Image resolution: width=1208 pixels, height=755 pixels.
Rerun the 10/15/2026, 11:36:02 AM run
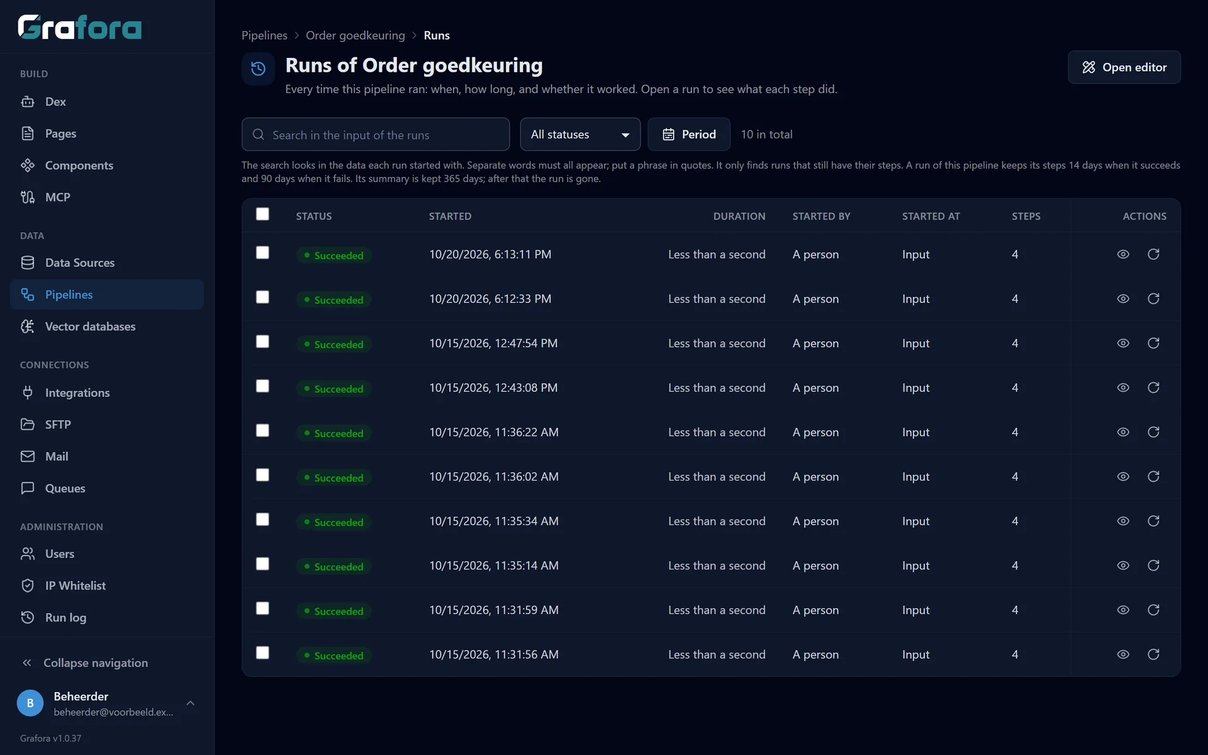(1153, 476)
